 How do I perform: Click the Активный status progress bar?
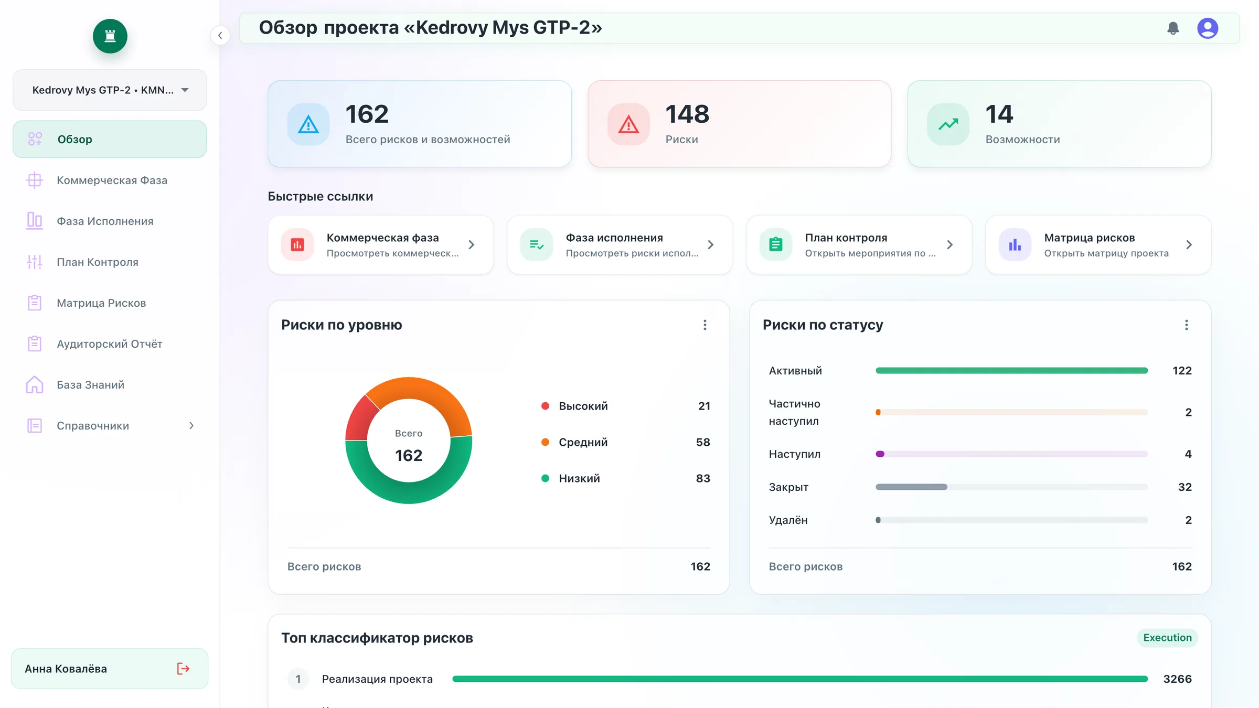click(x=1012, y=371)
